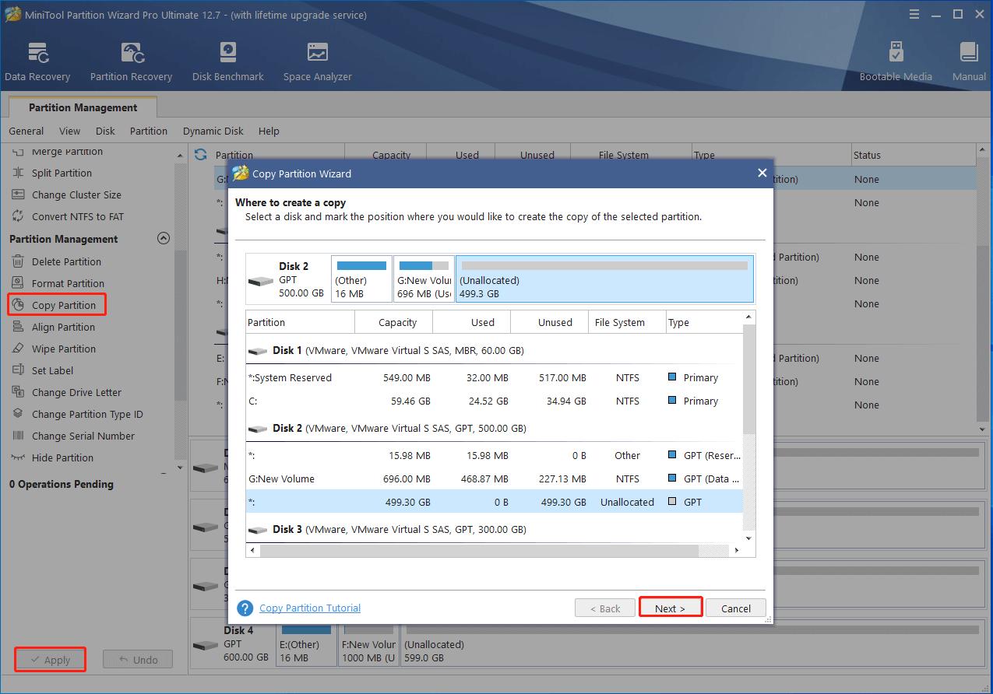Open the Help menu
The height and width of the screenshot is (694, 993).
269,131
